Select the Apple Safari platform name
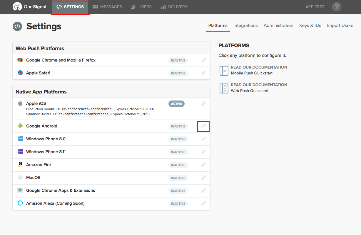The height and width of the screenshot is (235, 361). coord(38,73)
